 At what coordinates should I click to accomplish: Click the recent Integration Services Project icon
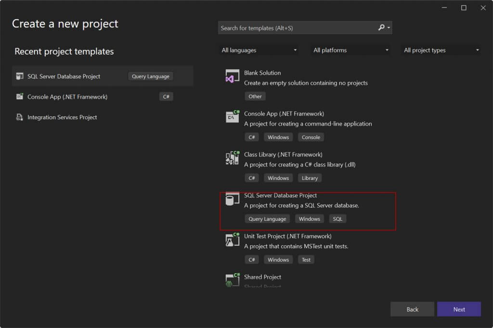tap(20, 117)
